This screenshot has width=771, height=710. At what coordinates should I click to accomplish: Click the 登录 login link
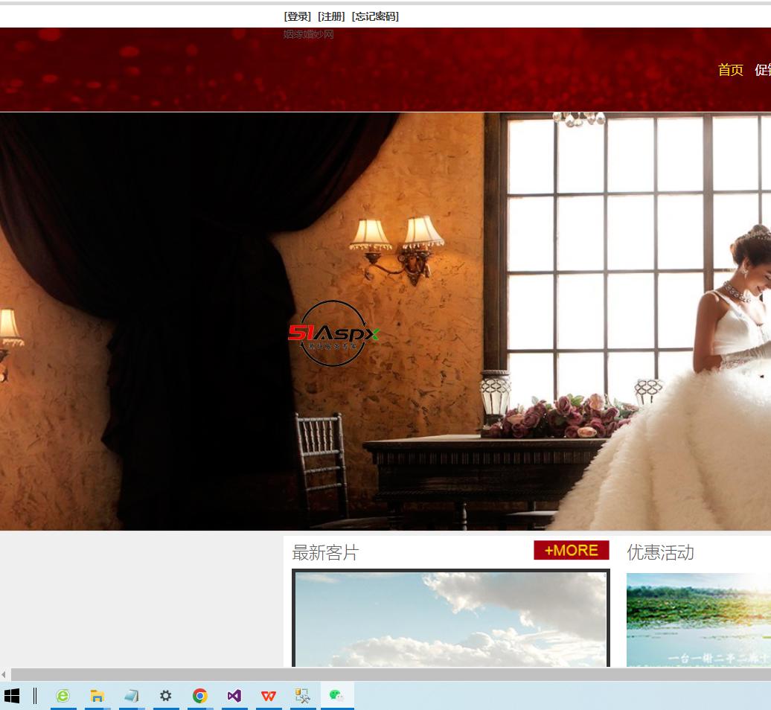tap(298, 16)
